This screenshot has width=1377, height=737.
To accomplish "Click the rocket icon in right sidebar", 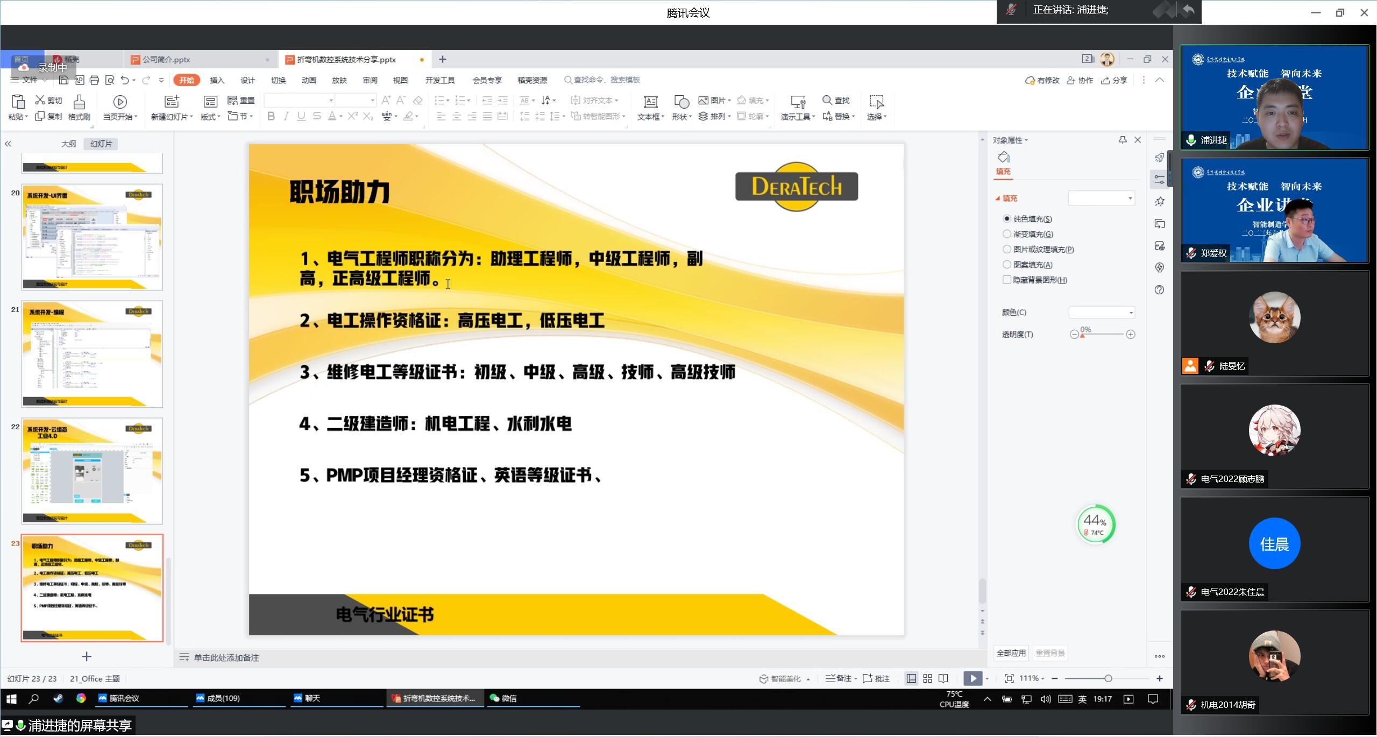I will click(1160, 158).
